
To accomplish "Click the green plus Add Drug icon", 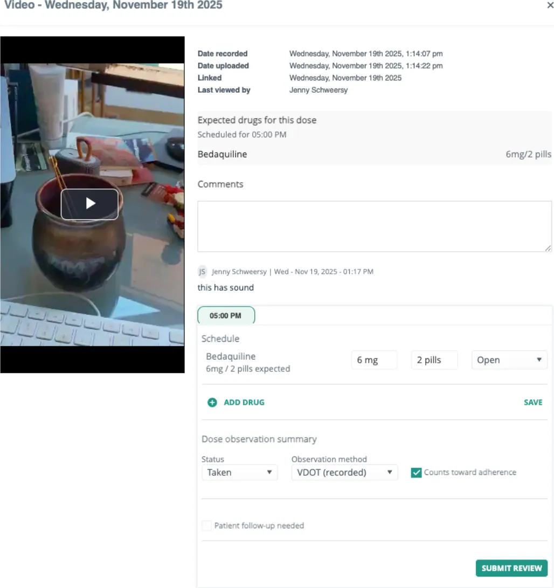I will [212, 403].
